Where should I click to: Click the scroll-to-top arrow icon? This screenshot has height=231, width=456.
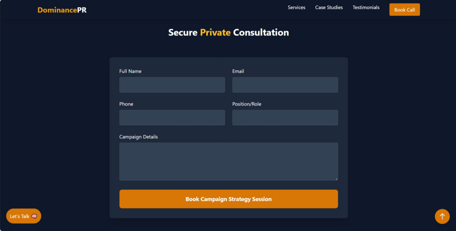click(x=442, y=216)
